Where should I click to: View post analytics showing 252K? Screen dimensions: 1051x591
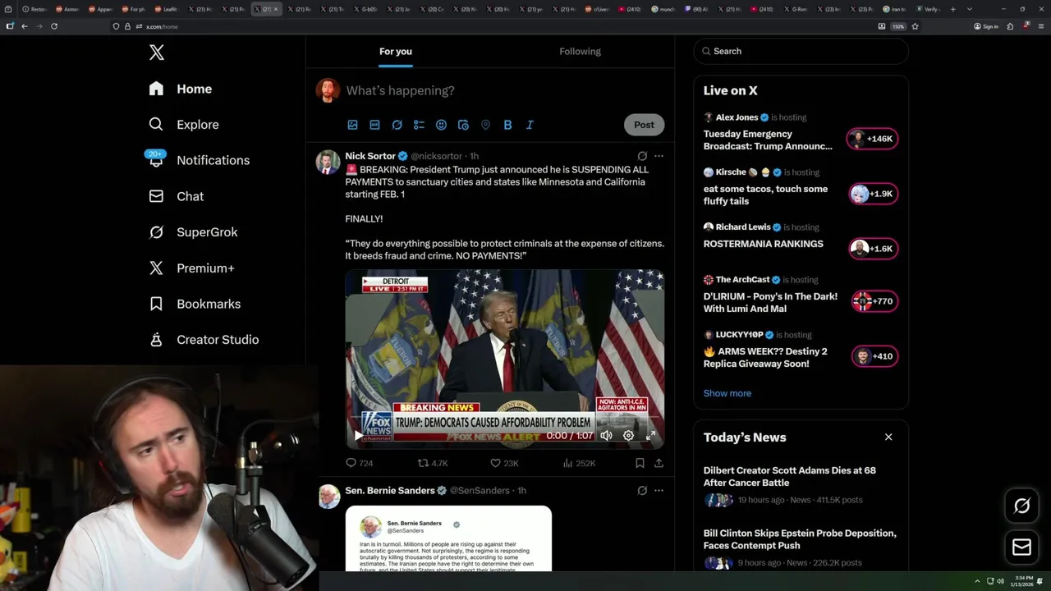click(x=579, y=463)
